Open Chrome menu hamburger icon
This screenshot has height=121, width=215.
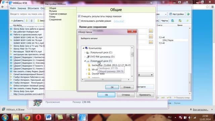tap(213, 7)
